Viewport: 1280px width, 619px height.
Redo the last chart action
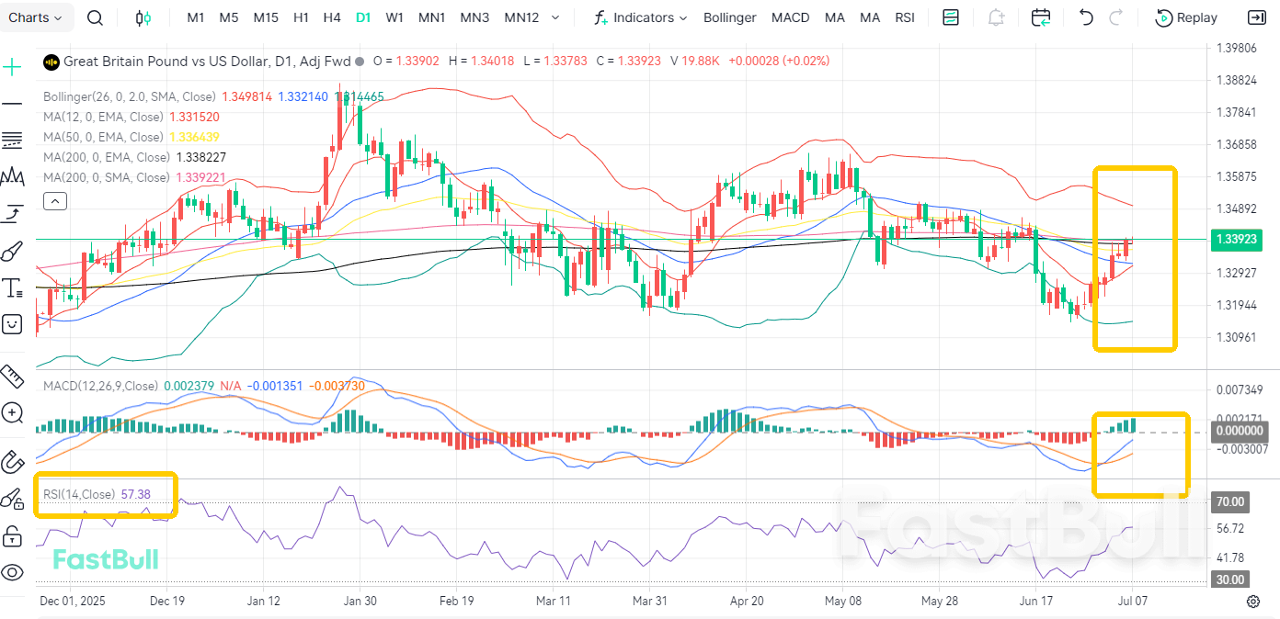coord(1116,17)
